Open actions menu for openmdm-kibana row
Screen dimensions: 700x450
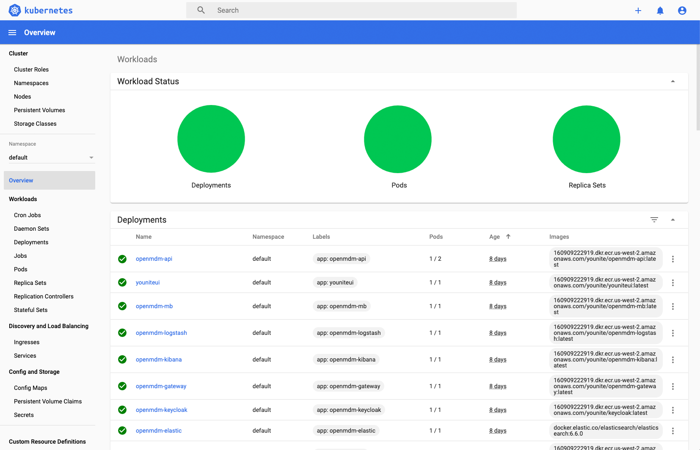pyautogui.click(x=673, y=359)
